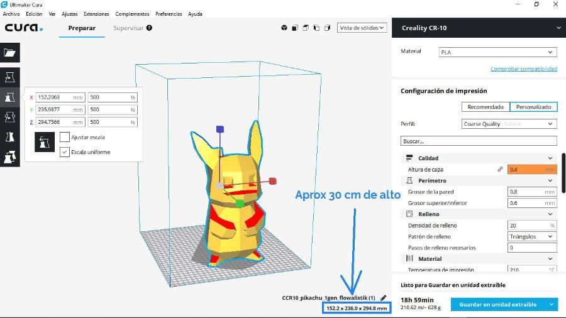Open the Edición menu
566x318 pixels.
tap(34, 14)
